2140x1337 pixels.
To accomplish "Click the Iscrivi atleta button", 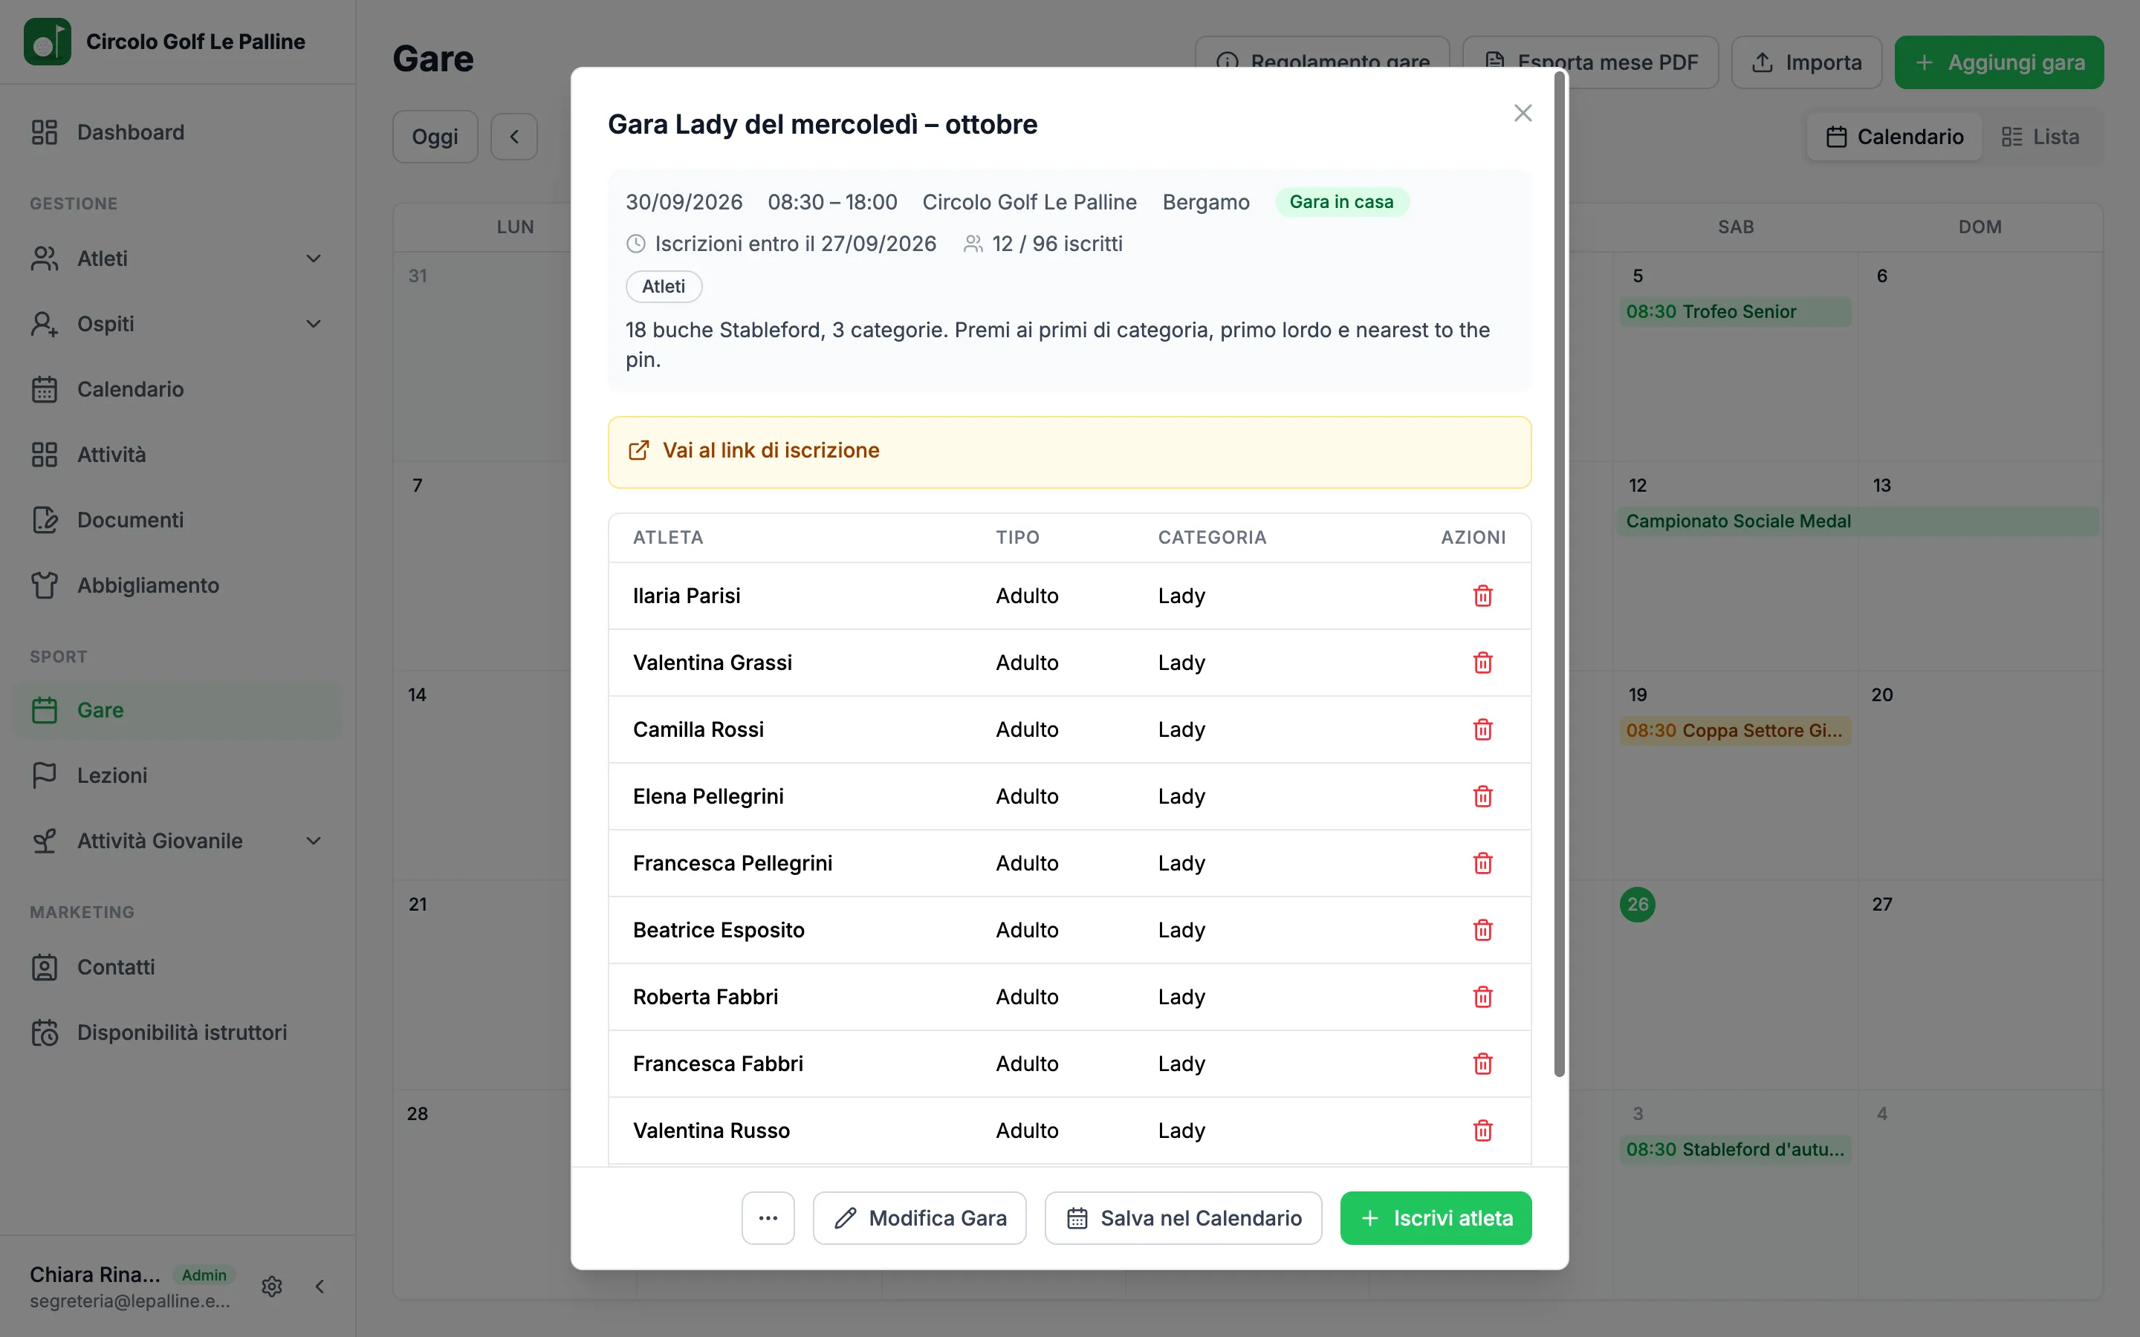I will [1436, 1218].
